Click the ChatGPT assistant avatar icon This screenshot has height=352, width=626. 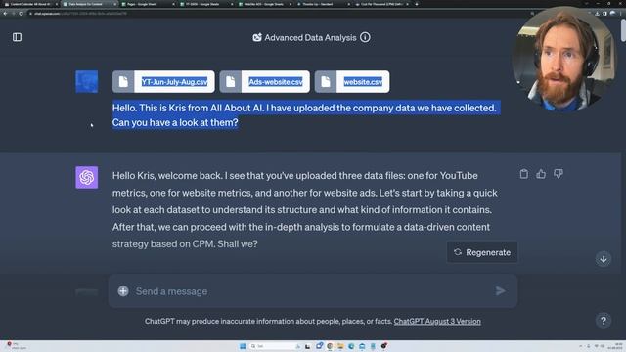pos(87,177)
